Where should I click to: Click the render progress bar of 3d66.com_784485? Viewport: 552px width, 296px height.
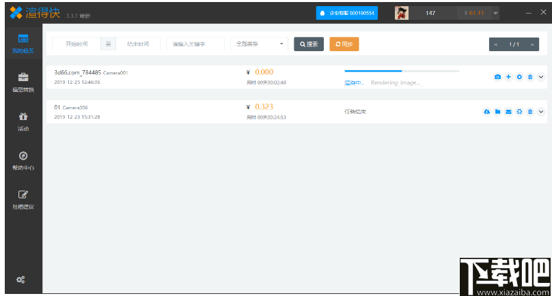tap(402, 71)
